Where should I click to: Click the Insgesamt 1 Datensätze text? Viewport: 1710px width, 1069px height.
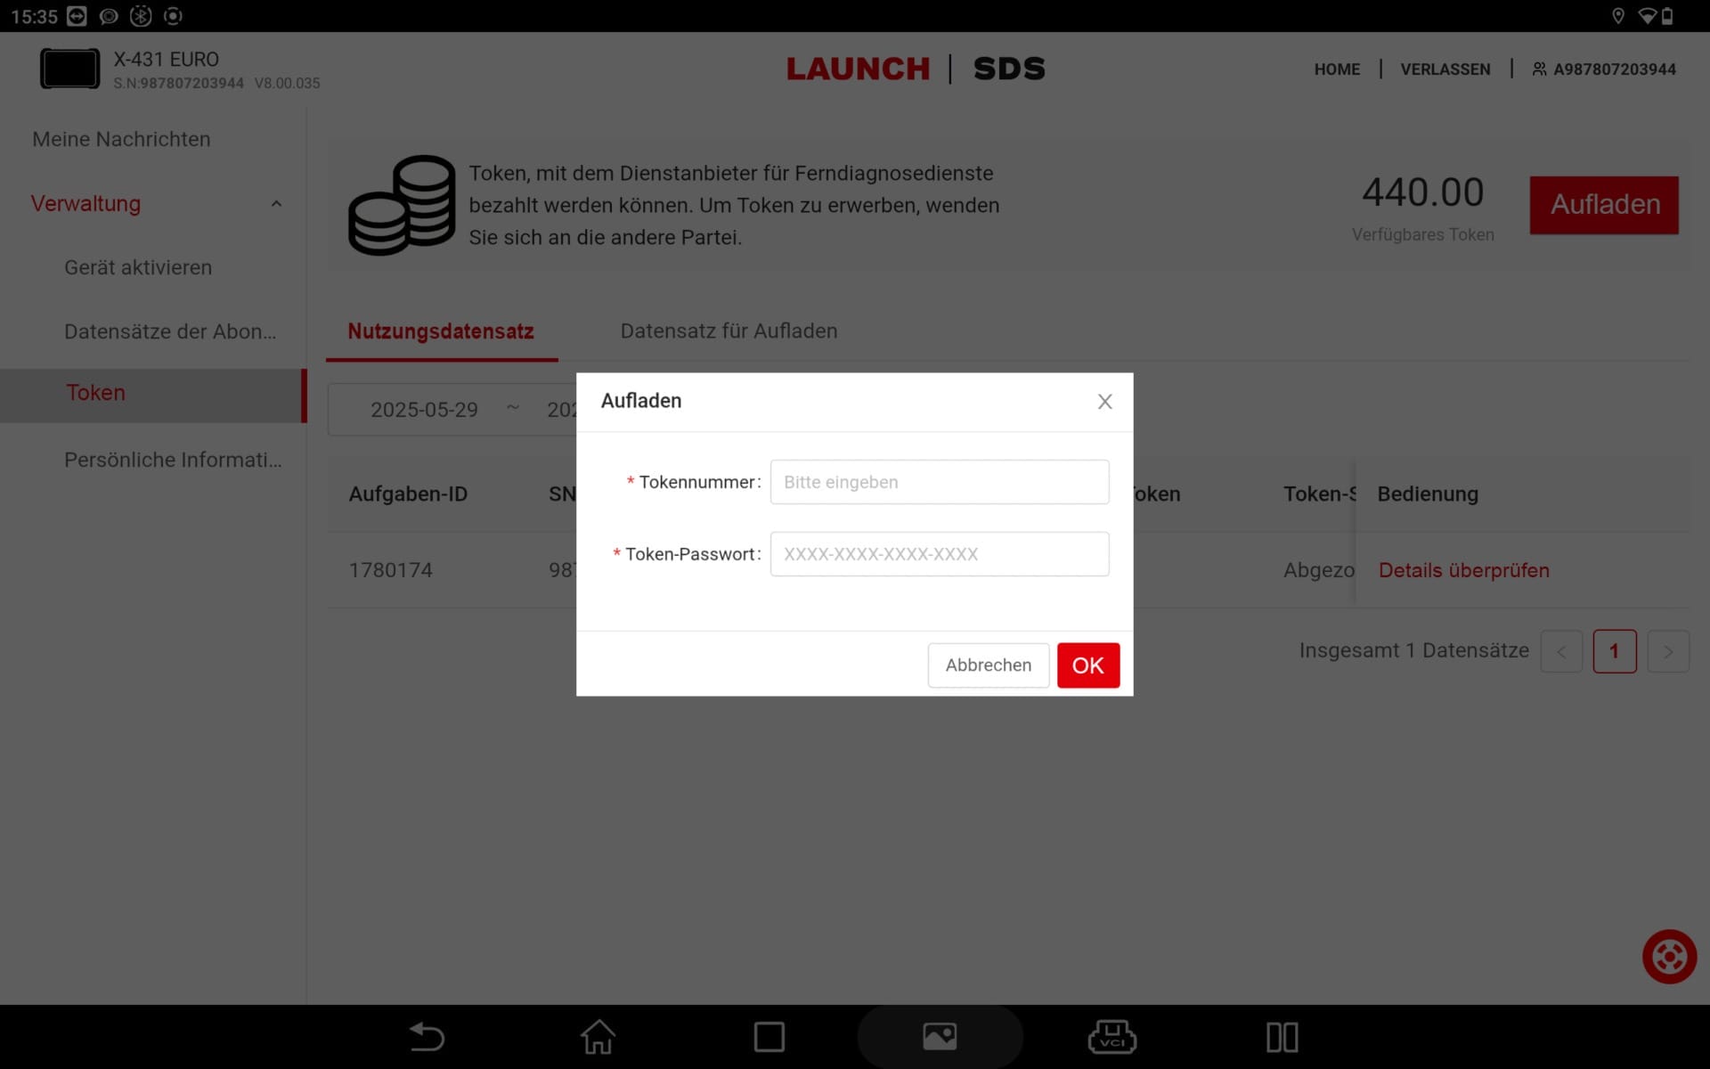point(1413,651)
